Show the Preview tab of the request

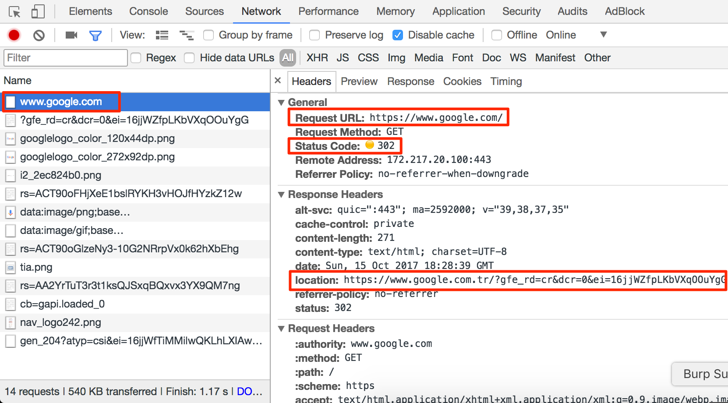(359, 81)
